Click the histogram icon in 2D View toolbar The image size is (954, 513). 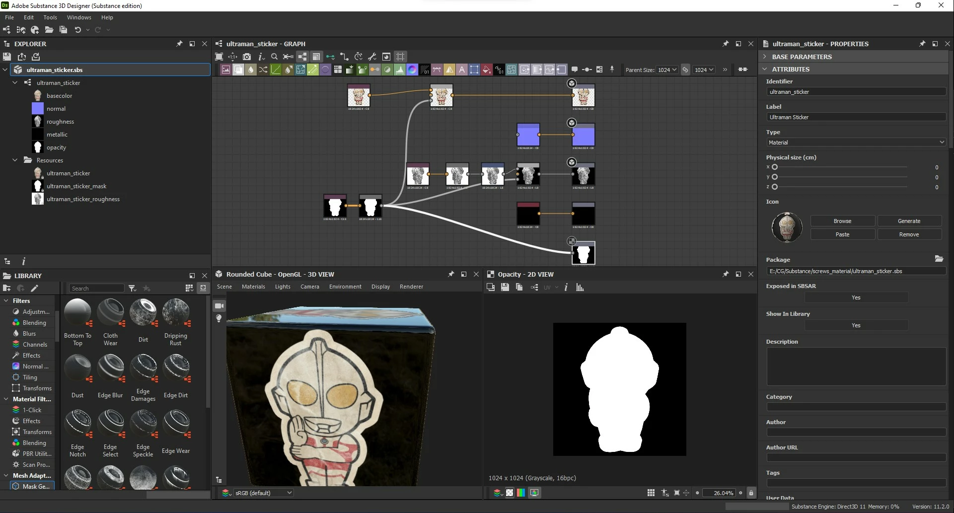pyautogui.click(x=580, y=287)
